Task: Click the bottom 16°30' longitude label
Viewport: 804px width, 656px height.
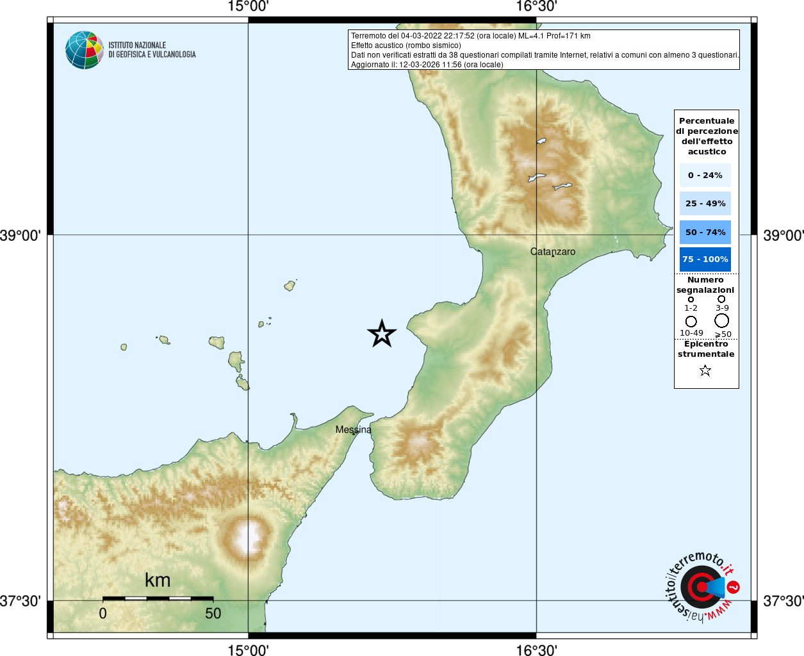Action: point(537,649)
